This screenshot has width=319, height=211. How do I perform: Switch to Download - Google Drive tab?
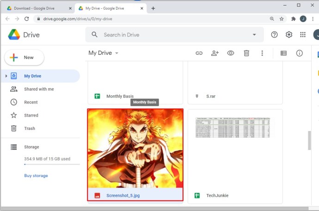pos(34,8)
